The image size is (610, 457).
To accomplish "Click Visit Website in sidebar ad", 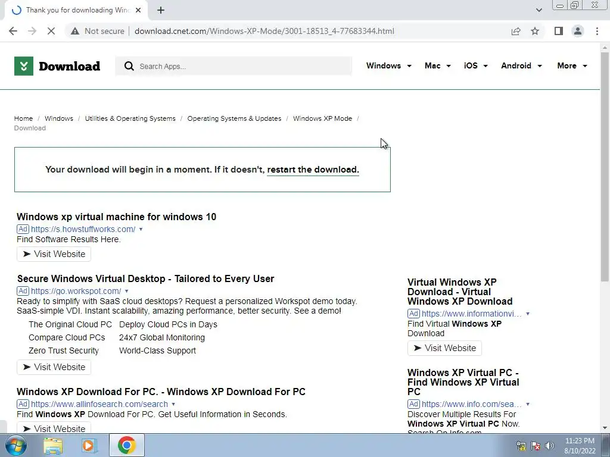I will tap(444, 348).
